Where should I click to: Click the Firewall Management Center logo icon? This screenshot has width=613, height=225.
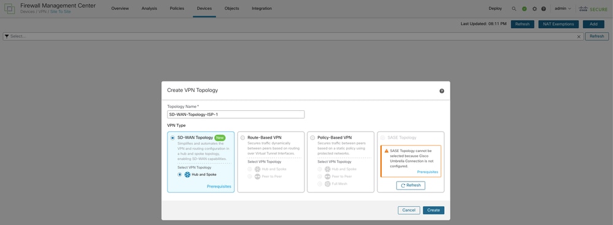(x=9, y=9)
